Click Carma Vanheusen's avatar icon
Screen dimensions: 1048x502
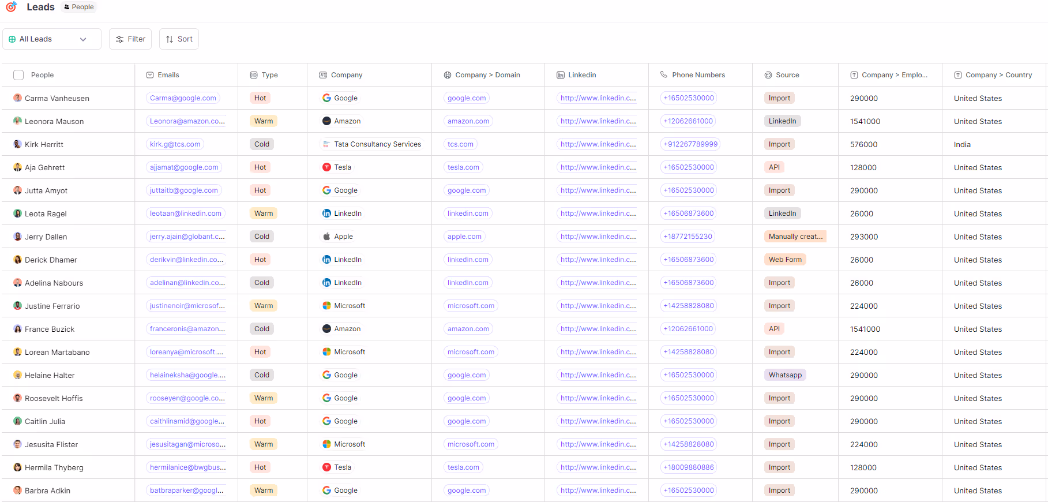click(18, 98)
